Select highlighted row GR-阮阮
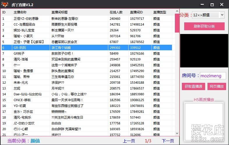229x145 pixels. 87,48
